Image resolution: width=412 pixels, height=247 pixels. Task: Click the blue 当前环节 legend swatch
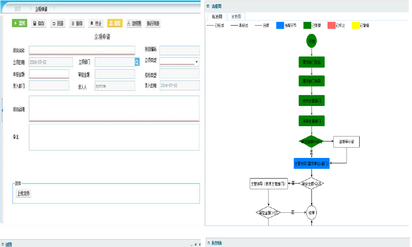click(x=280, y=26)
